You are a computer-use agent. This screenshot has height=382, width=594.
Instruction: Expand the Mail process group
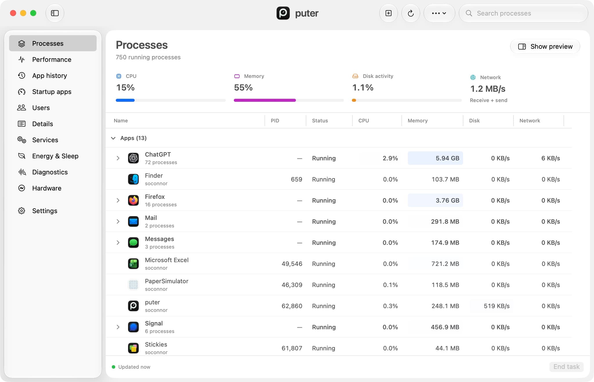coord(118,222)
